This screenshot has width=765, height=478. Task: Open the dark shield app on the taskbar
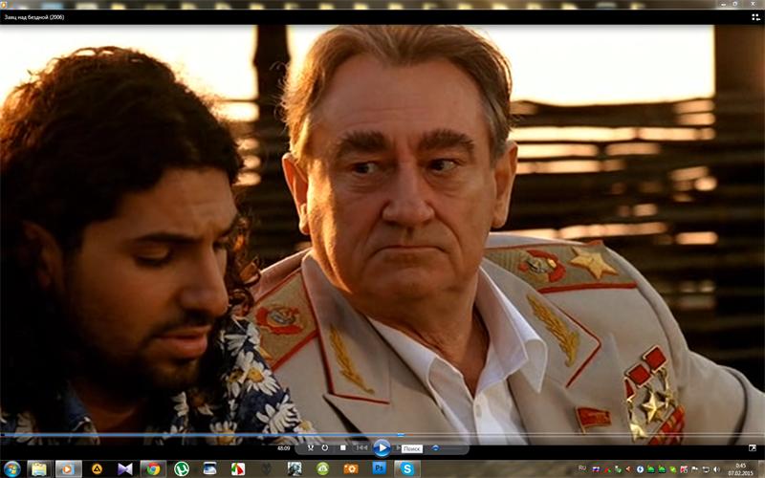[x=266, y=468]
